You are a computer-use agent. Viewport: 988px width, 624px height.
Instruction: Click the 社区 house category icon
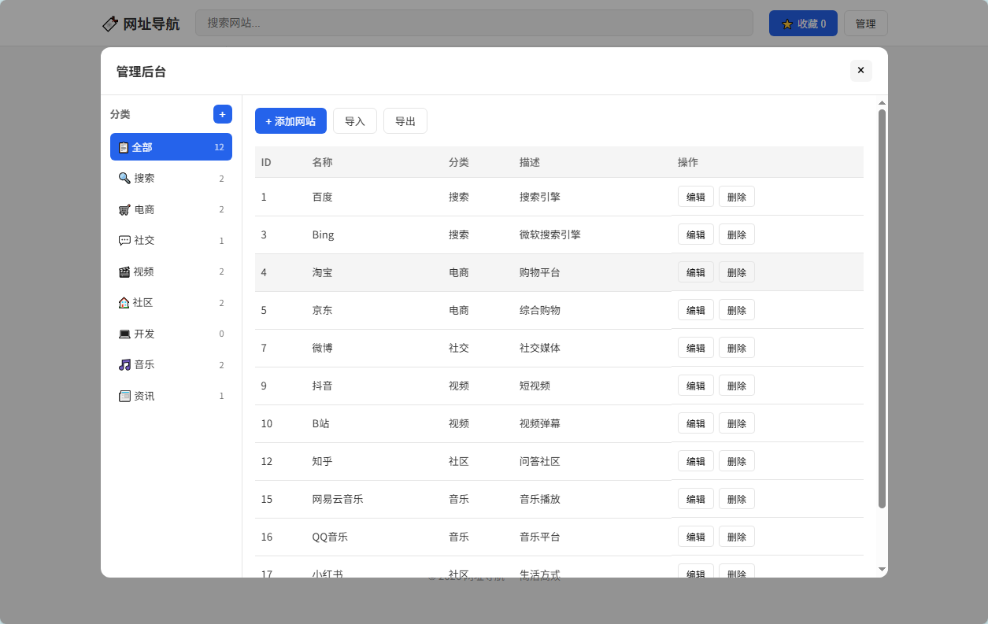124,302
